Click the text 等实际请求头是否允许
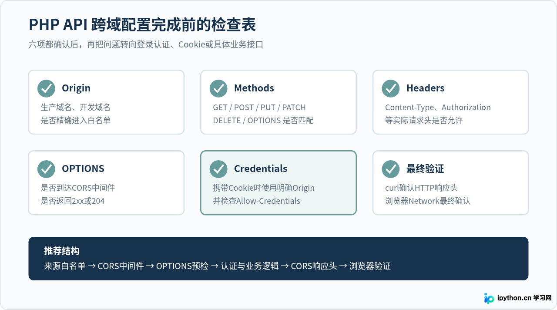The width and height of the screenshot is (557, 310). point(424,120)
